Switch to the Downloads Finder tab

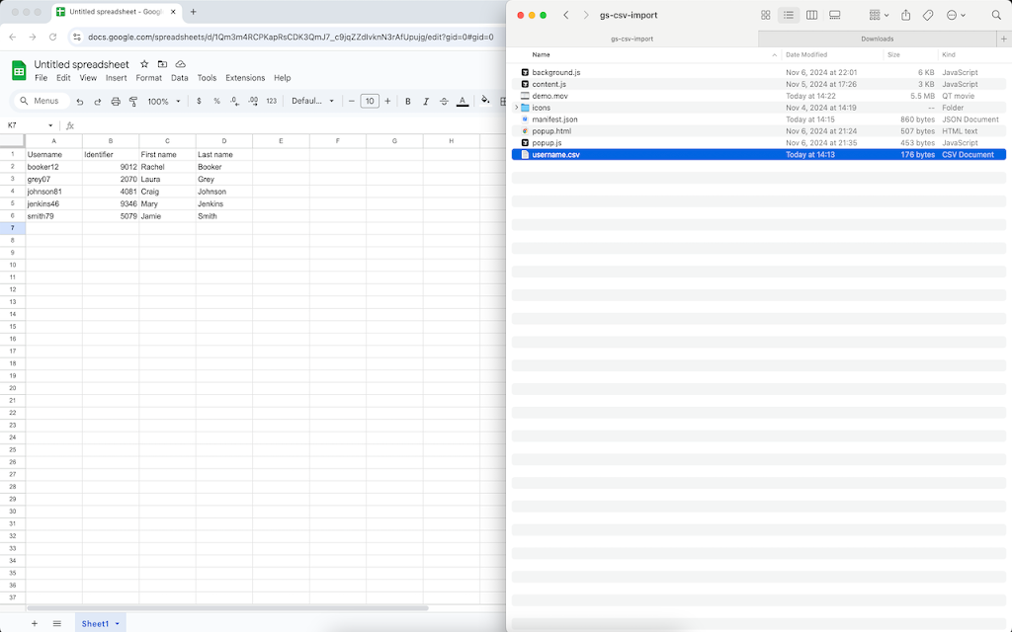(x=878, y=39)
